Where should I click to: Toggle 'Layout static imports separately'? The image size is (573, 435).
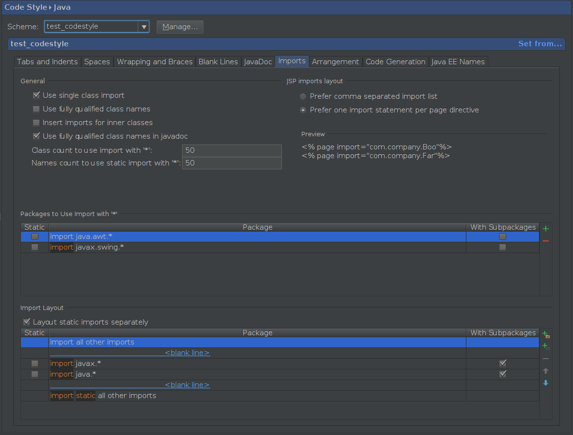tap(27, 322)
